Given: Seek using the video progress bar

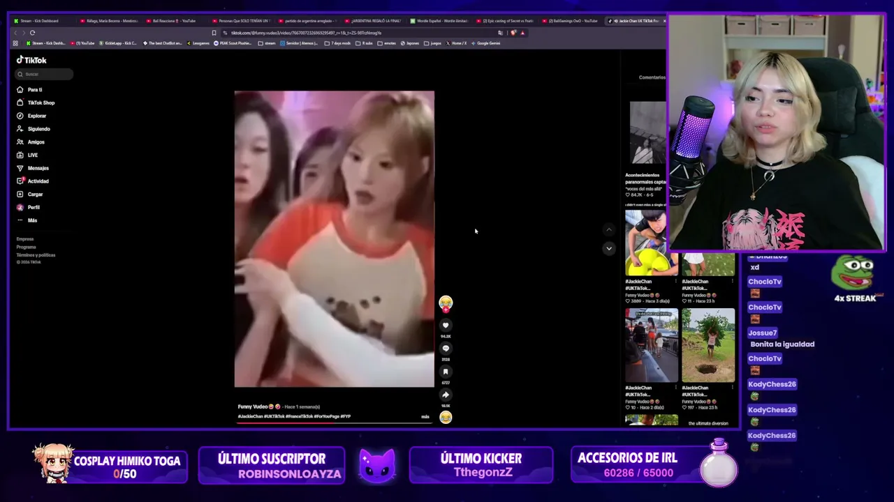Looking at the screenshot, I should point(334,423).
